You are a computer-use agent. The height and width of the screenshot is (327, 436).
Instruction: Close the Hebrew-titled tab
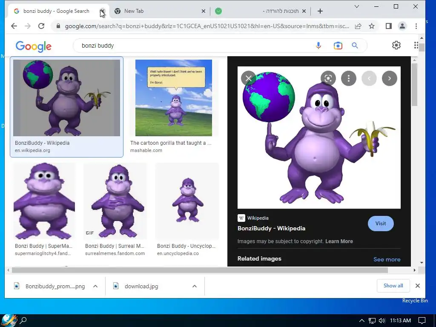pos(304,11)
